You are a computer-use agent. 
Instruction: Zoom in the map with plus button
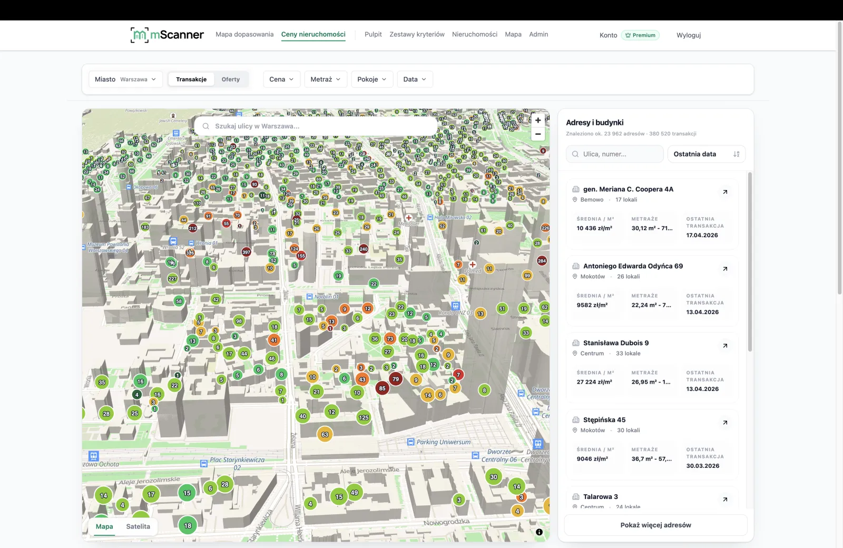538,120
